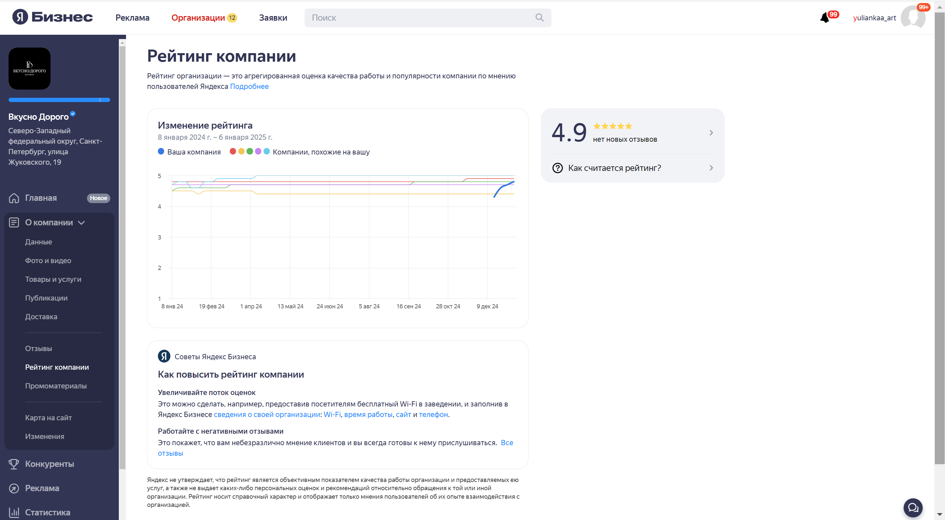Follow the Подробнее link
This screenshot has width=945, height=520.
coord(249,87)
